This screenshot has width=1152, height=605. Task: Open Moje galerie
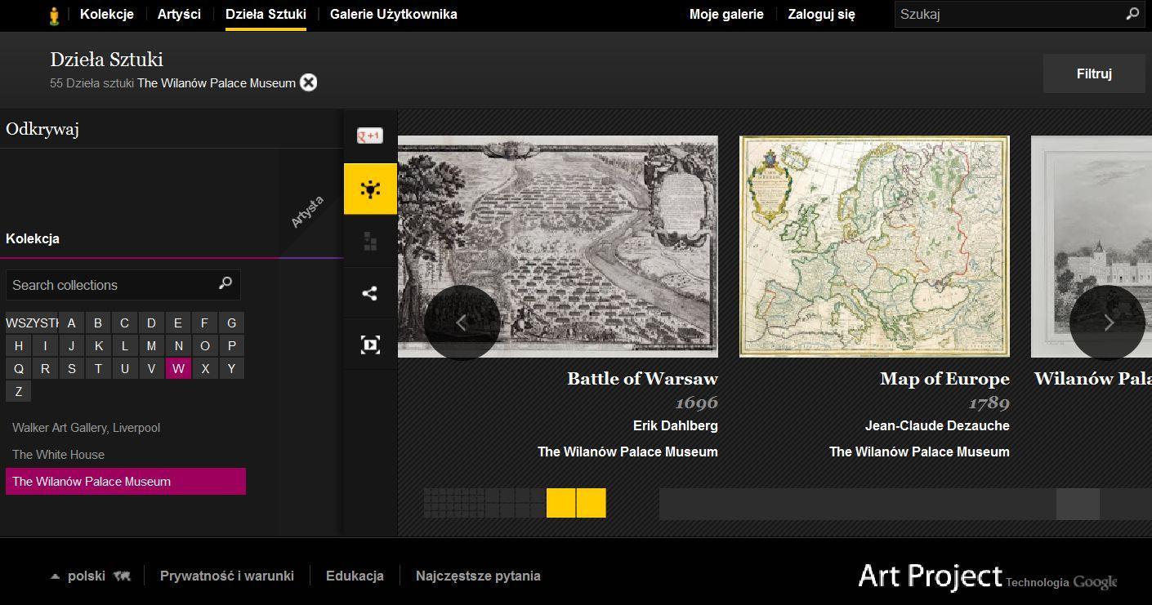(726, 14)
